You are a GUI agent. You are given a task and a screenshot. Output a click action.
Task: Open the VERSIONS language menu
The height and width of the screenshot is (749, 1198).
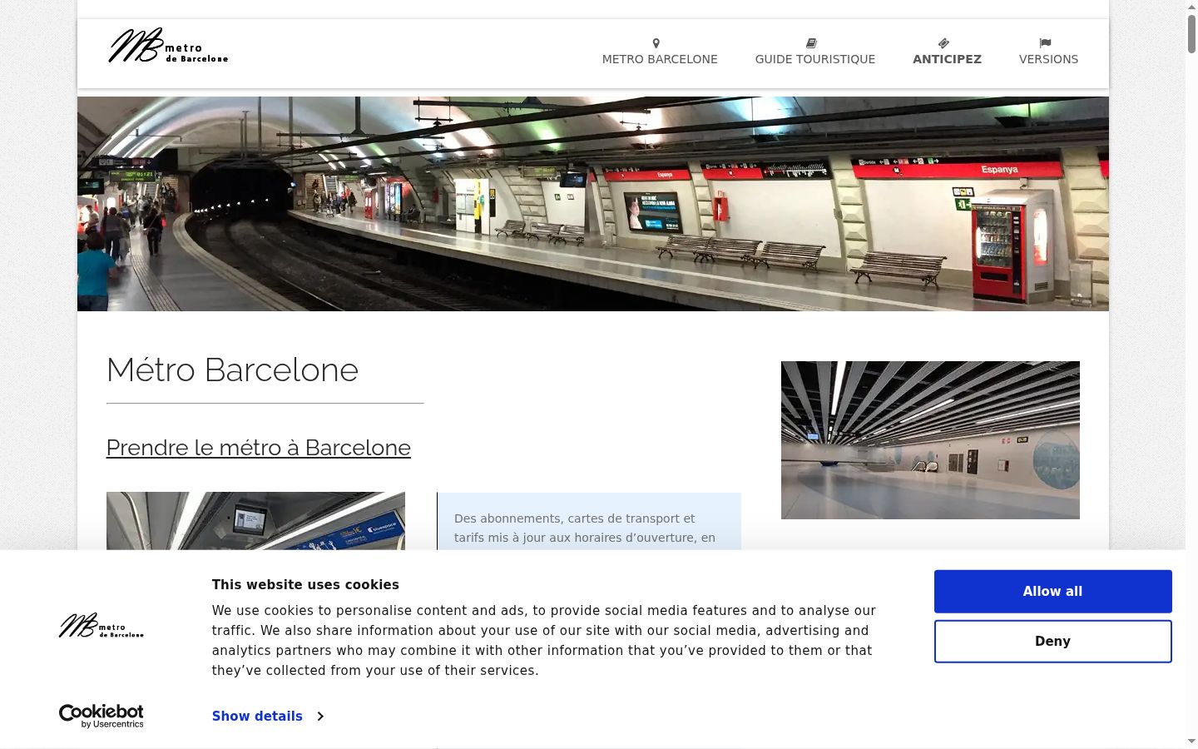tap(1048, 59)
